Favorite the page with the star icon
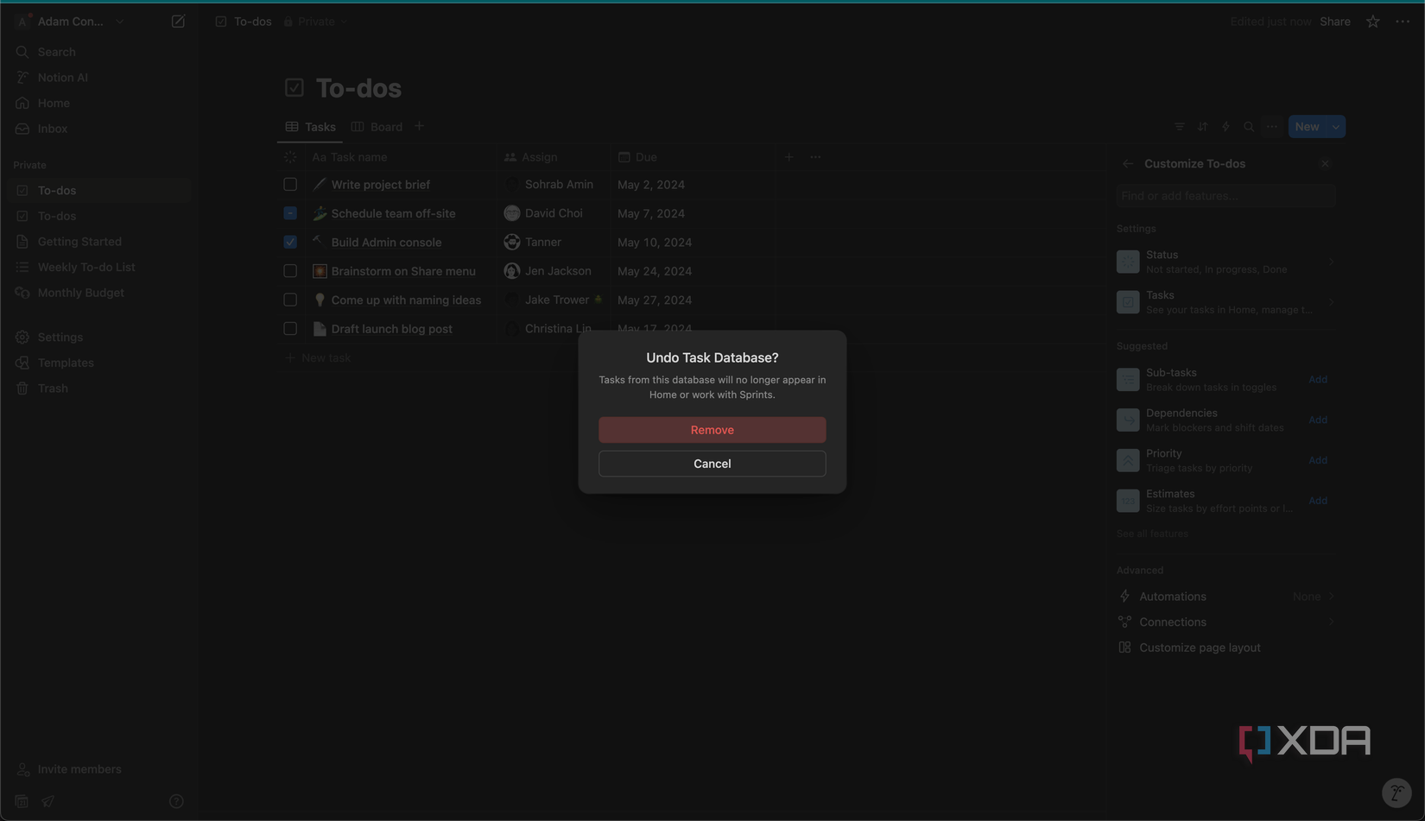Image resolution: width=1425 pixels, height=821 pixels. pos(1371,22)
